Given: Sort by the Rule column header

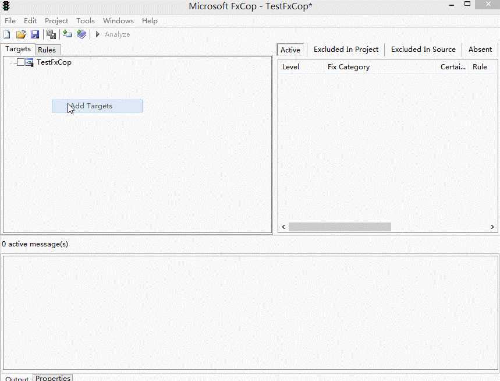Looking at the screenshot, I should pyautogui.click(x=483, y=66).
